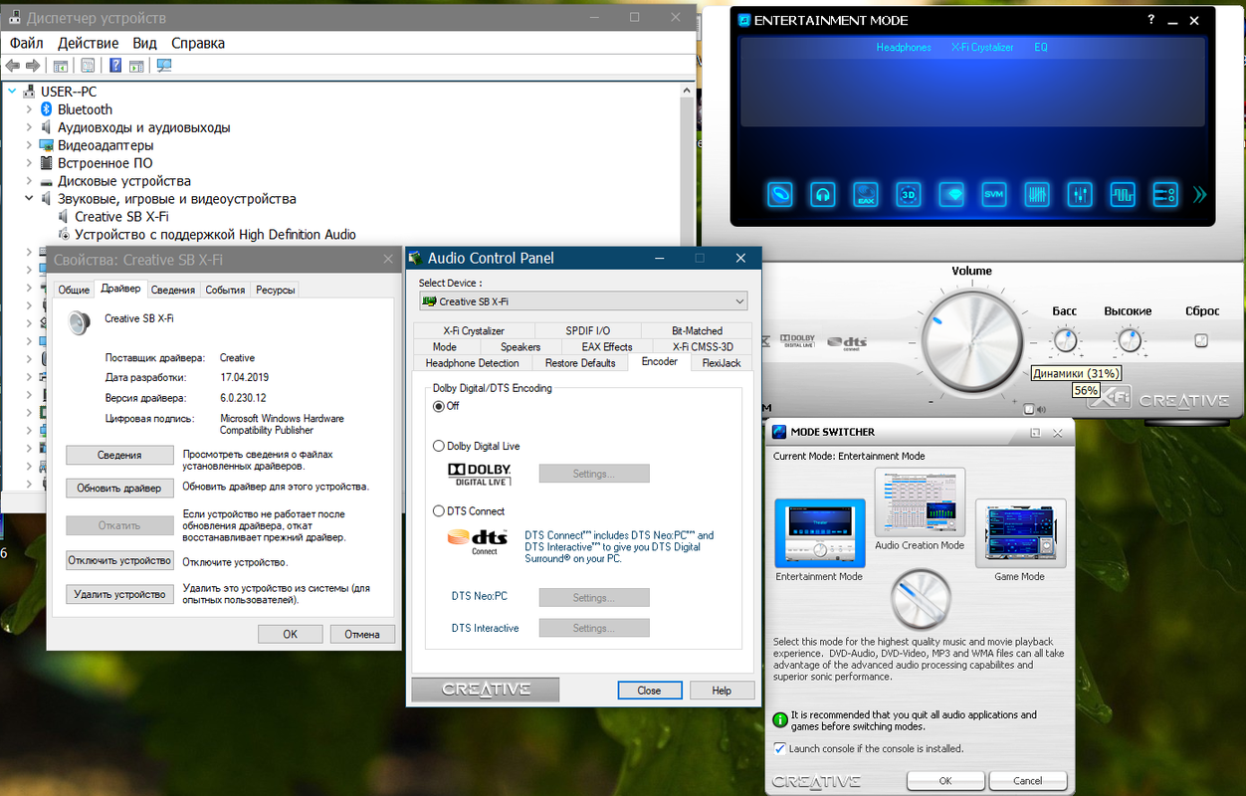Screen dimensions: 1246x796
Task: Click the Сброс reset button
Action: pyautogui.click(x=1201, y=340)
